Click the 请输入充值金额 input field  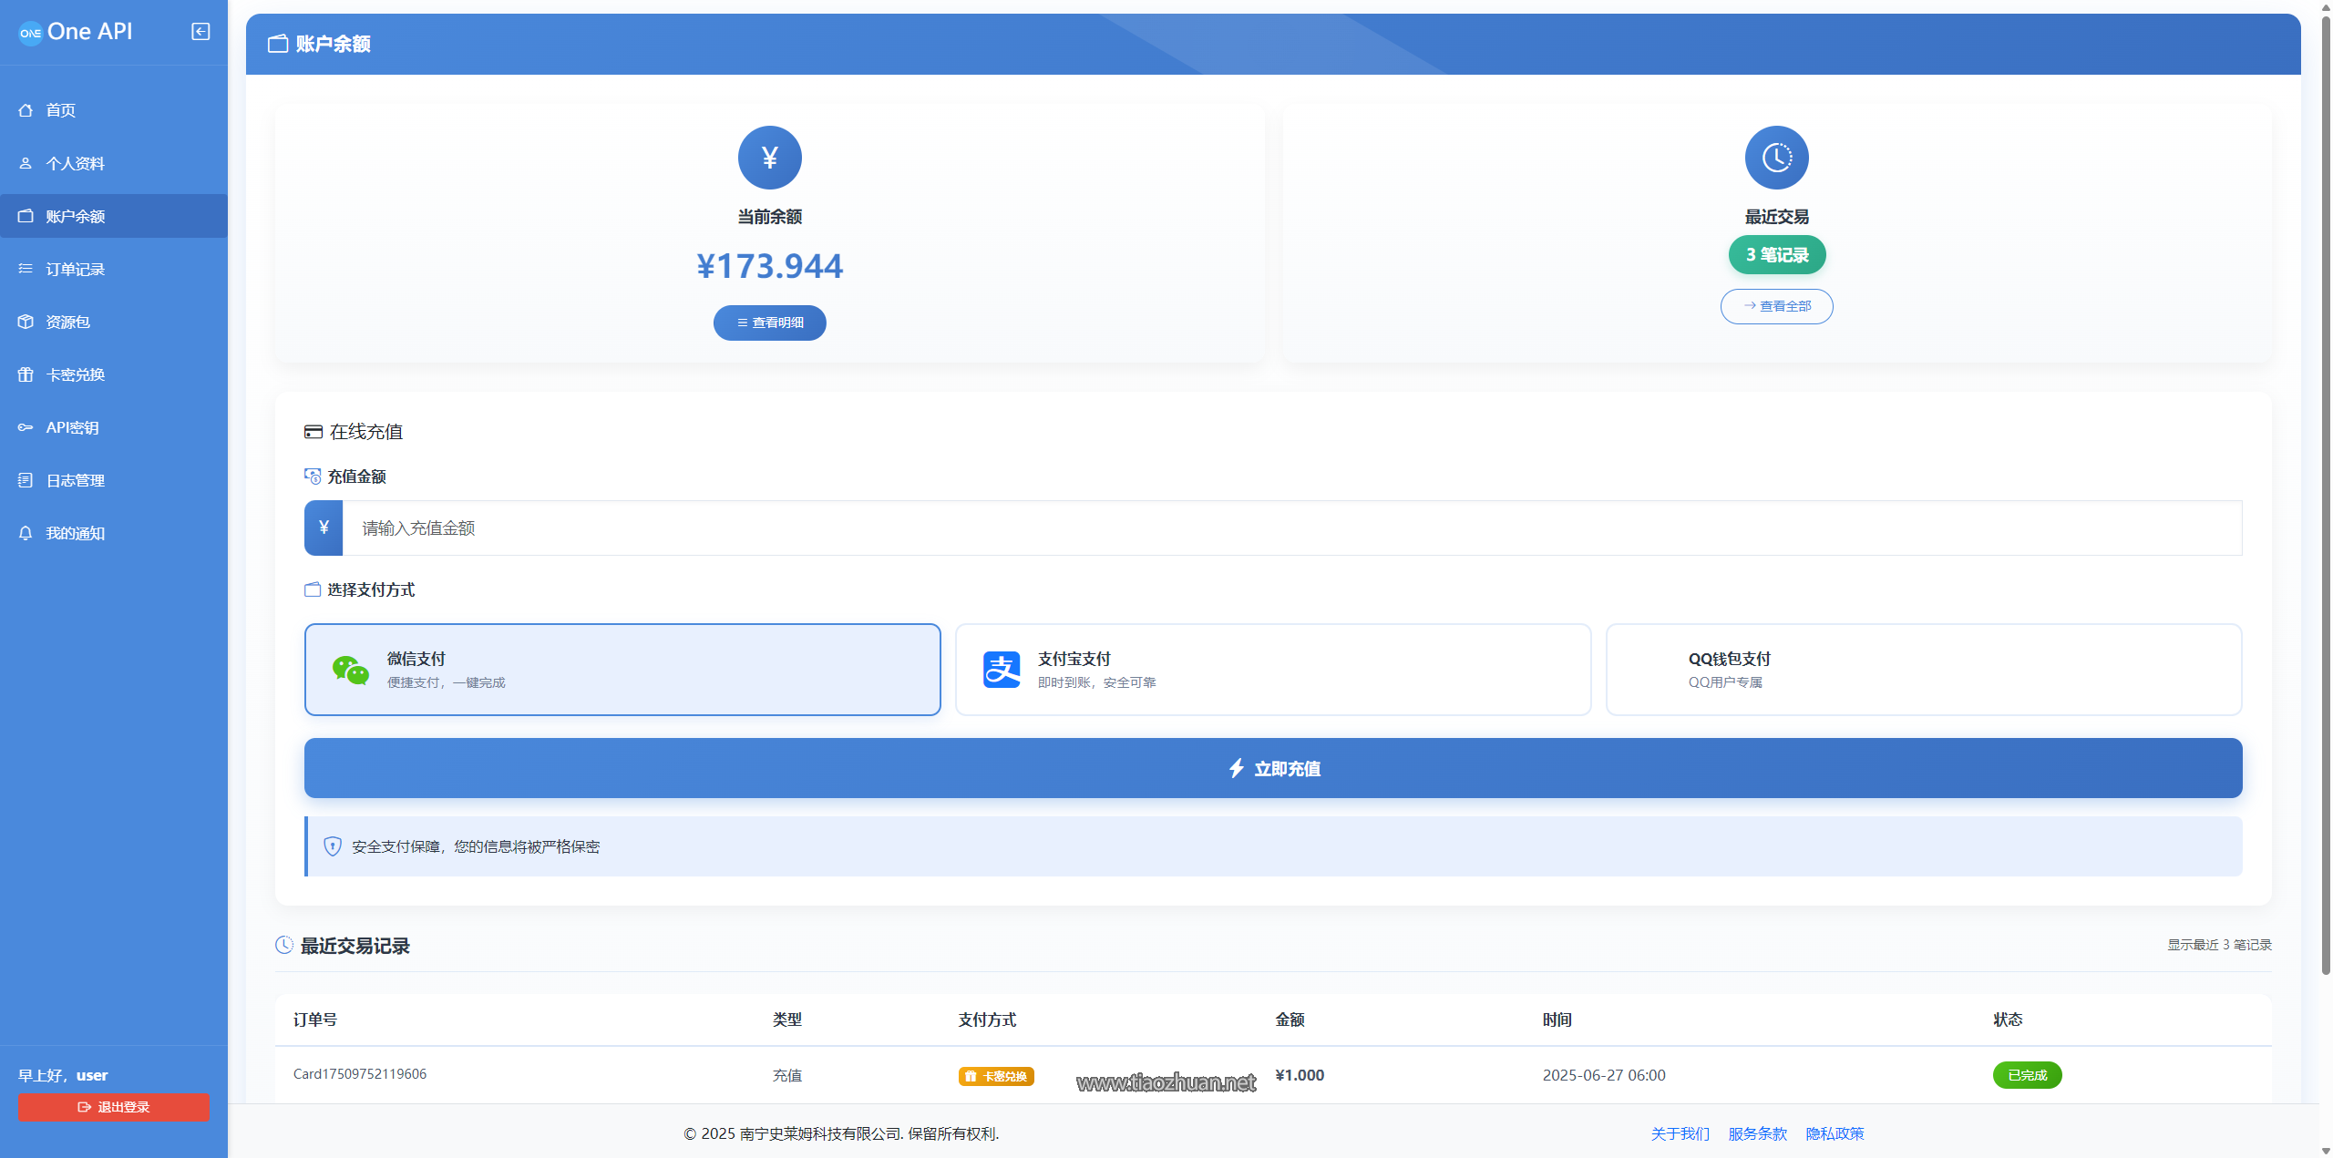[1292, 528]
